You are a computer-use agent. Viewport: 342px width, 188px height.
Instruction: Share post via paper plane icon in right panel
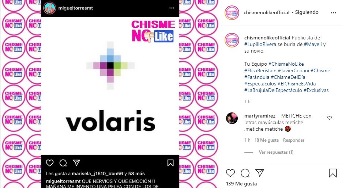point(260,173)
